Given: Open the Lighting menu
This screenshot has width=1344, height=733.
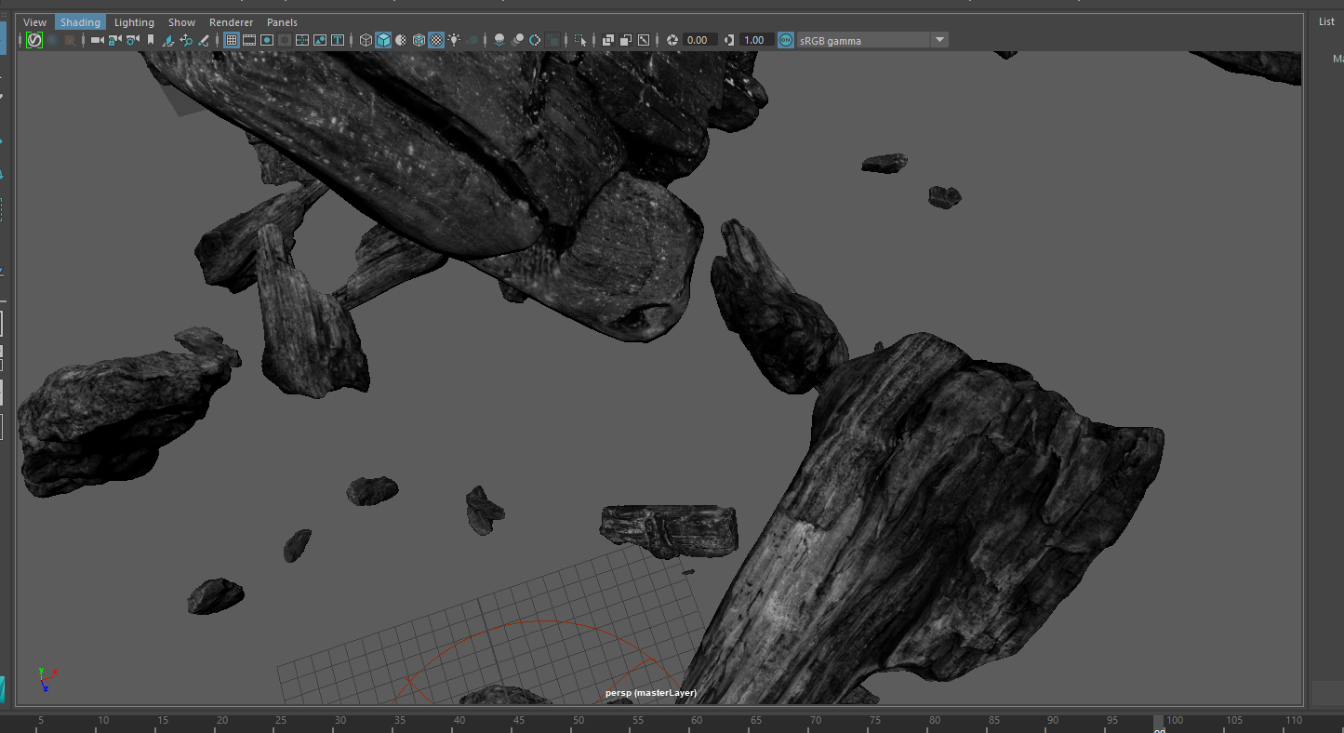Looking at the screenshot, I should click(x=134, y=22).
